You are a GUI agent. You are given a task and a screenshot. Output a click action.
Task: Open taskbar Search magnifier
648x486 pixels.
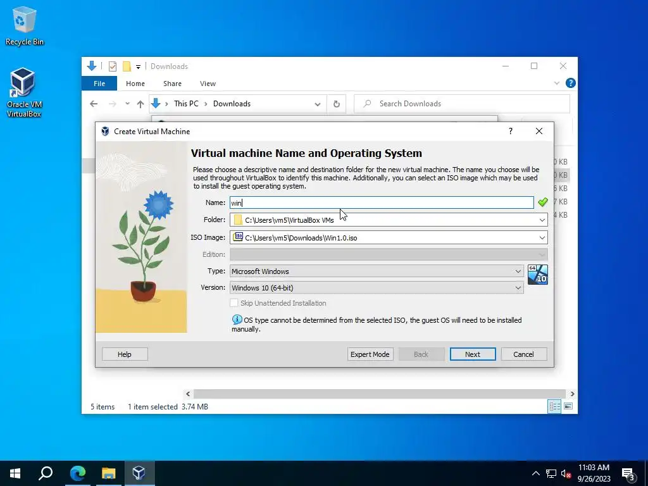46,473
